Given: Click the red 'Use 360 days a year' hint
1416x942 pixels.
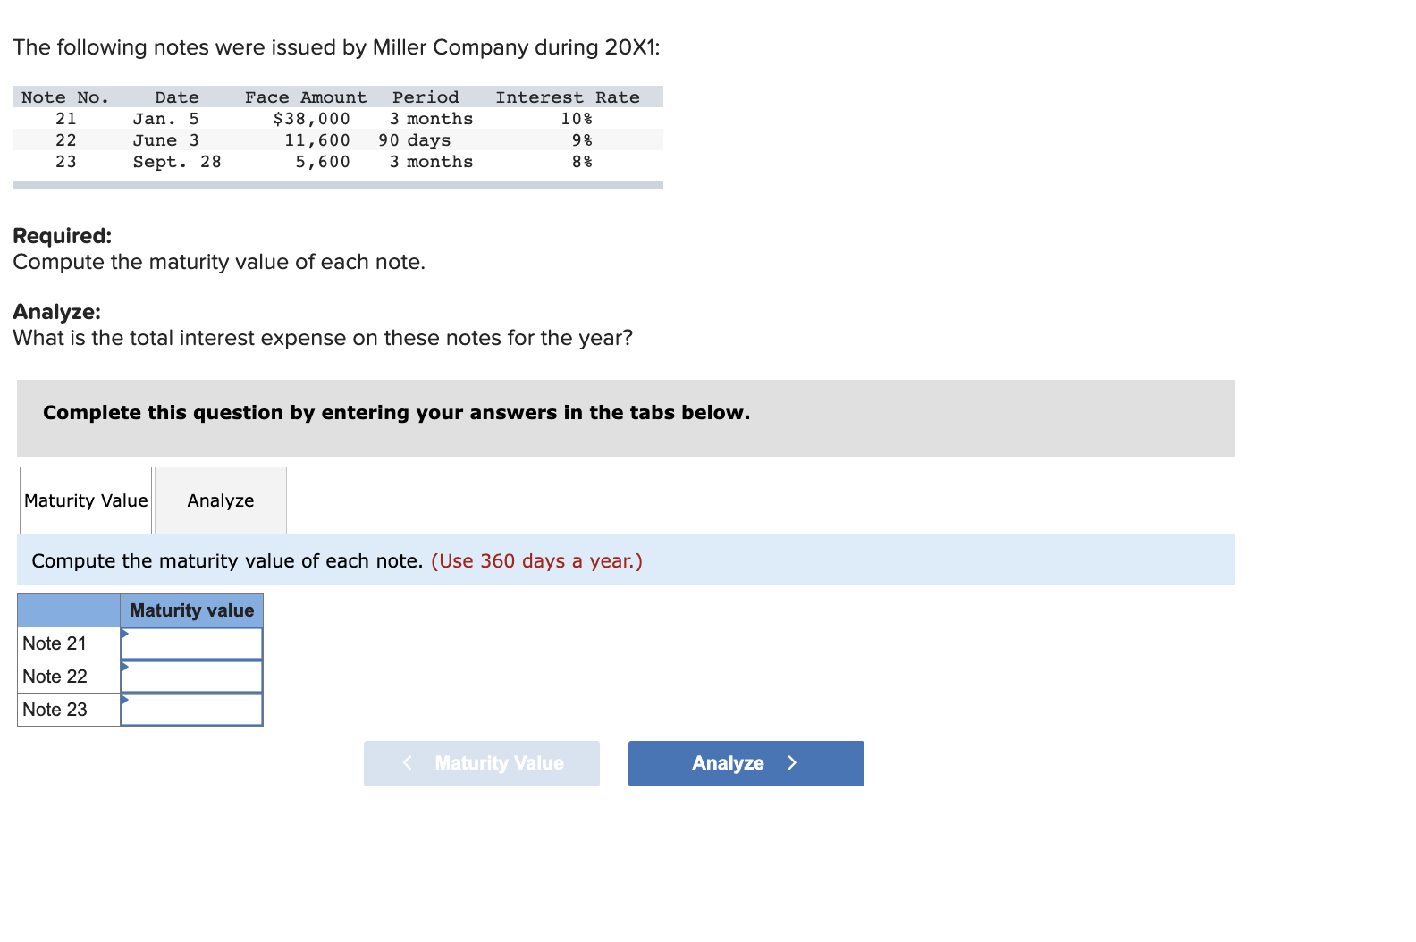Looking at the screenshot, I should (536, 561).
